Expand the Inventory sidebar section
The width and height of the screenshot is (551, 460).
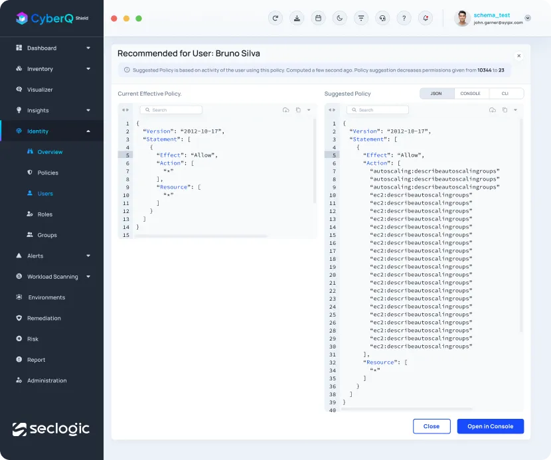[88, 69]
